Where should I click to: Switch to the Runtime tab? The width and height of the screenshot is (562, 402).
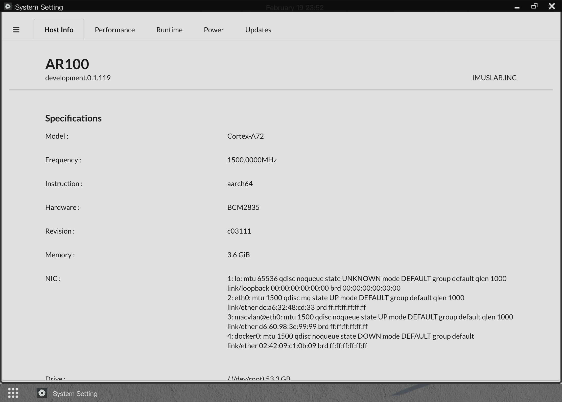(x=169, y=30)
